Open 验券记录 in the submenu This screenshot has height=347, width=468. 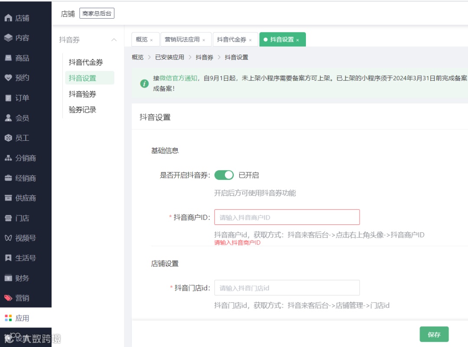click(82, 110)
